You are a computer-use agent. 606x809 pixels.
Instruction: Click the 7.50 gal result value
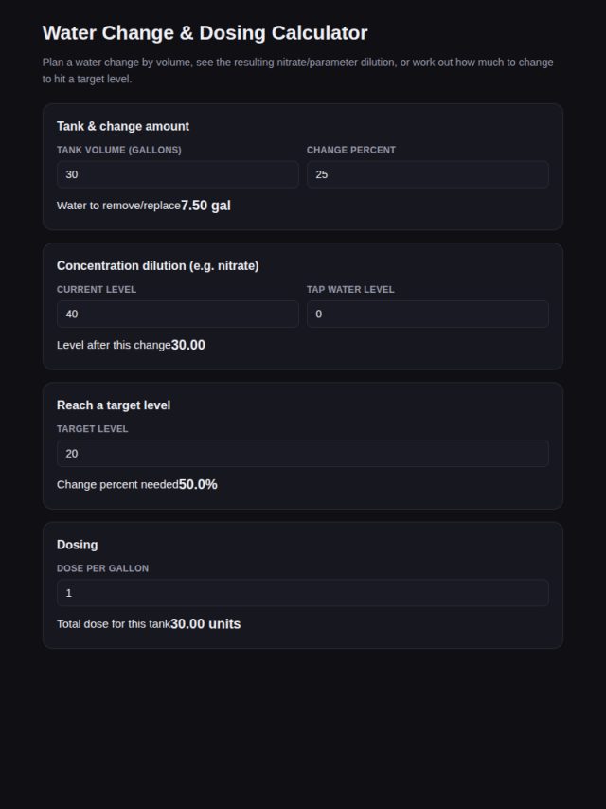(205, 206)
